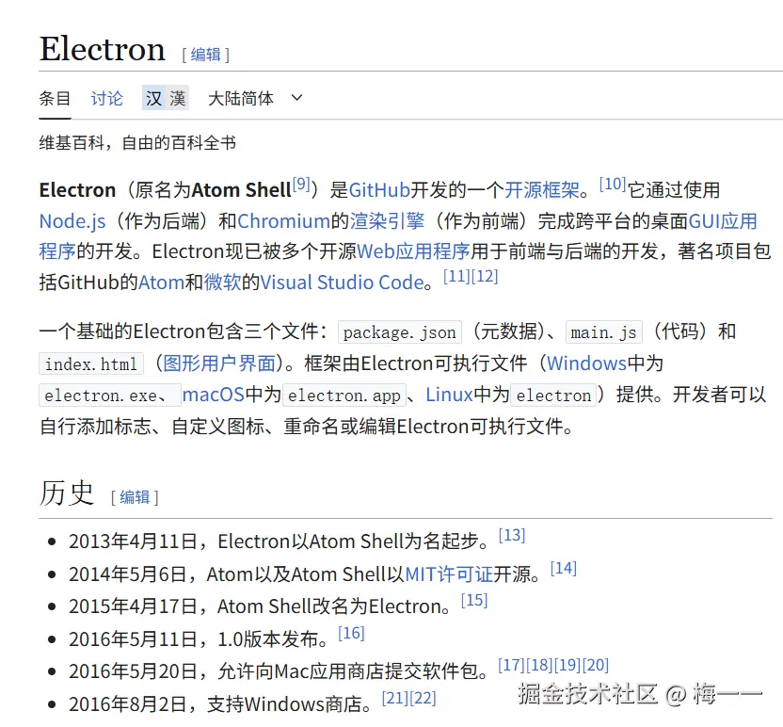Open the 图形用户界面 link

pos(220,363)
